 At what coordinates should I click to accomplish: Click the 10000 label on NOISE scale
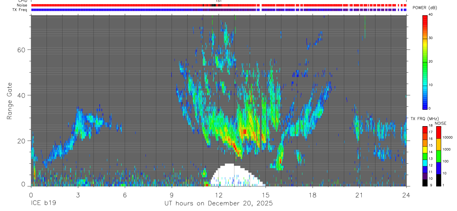click(448, 137)
